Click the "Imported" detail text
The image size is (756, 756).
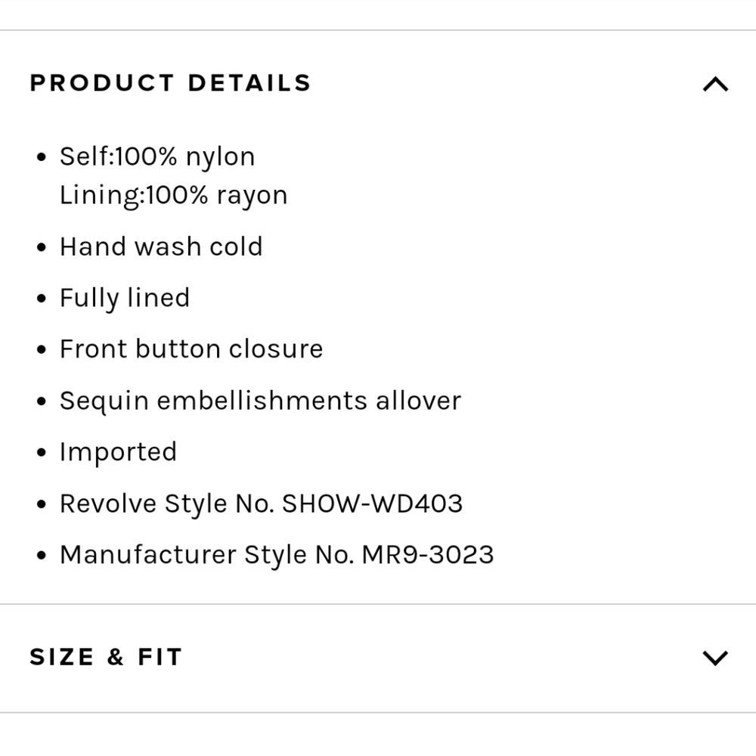[x=118, y=452]
